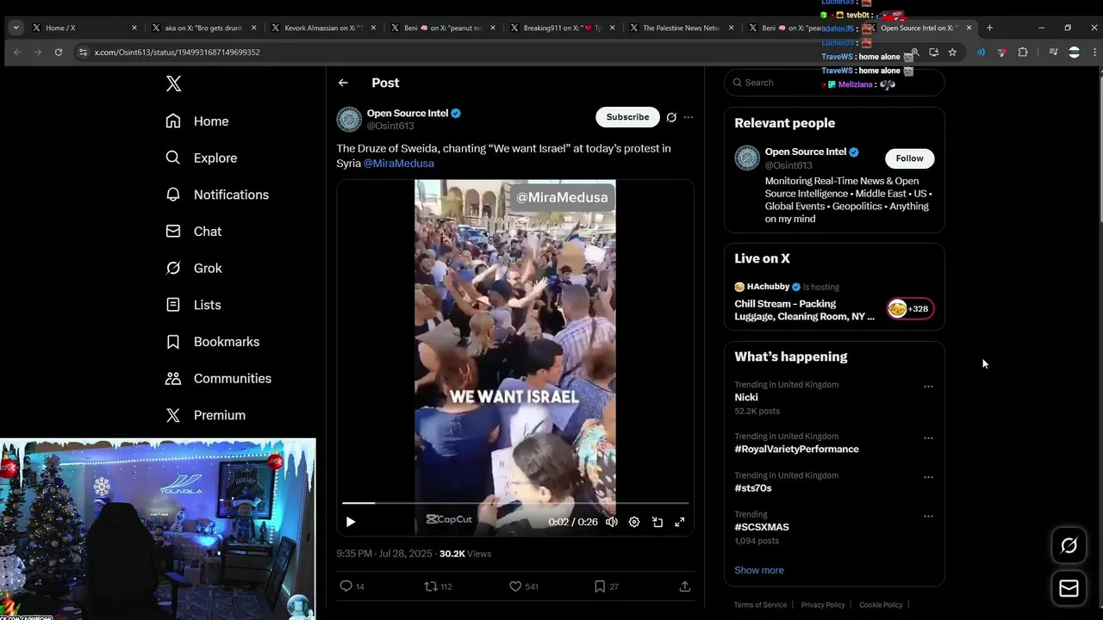
Task: Repost the post with 112 reposts
Action: tap(438, 586)
